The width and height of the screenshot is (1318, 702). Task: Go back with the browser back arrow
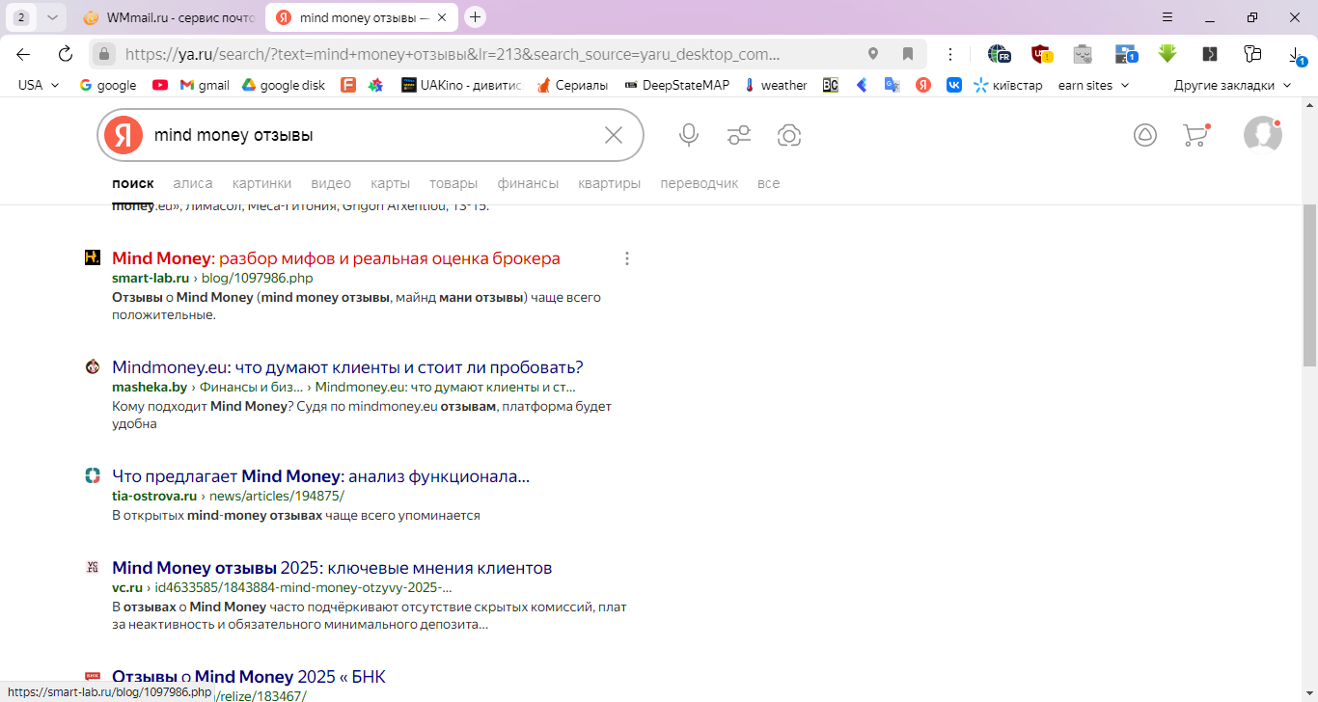click(23, 54)
